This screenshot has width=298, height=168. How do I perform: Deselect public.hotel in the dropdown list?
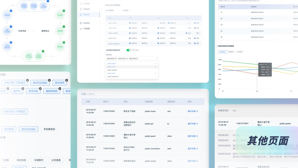(132, 73)
